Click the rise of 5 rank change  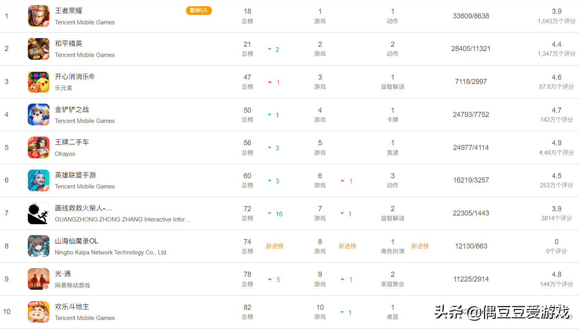click(x=274, y=280)
